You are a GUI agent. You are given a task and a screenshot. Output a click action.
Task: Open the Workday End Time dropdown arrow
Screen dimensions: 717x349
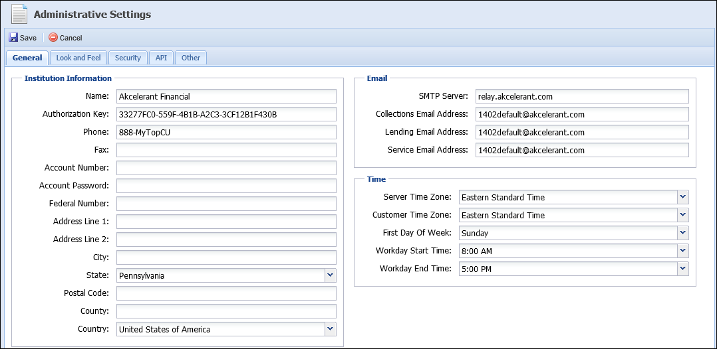point(683,268)
